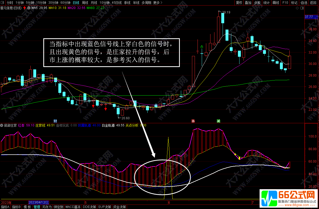Click the 多股 button

[257, 3]
